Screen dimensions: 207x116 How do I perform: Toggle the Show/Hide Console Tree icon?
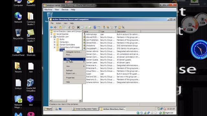tap(64, 27)
